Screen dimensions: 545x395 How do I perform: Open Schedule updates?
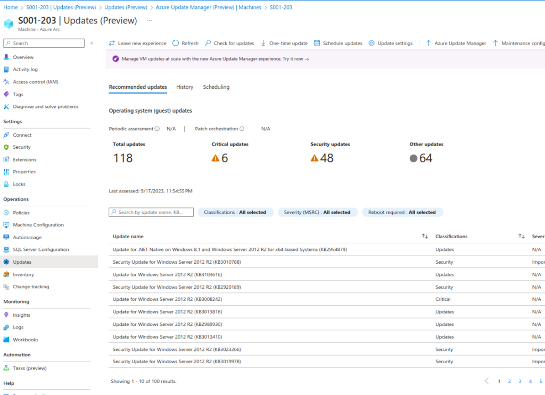click(x=338, y=43)
